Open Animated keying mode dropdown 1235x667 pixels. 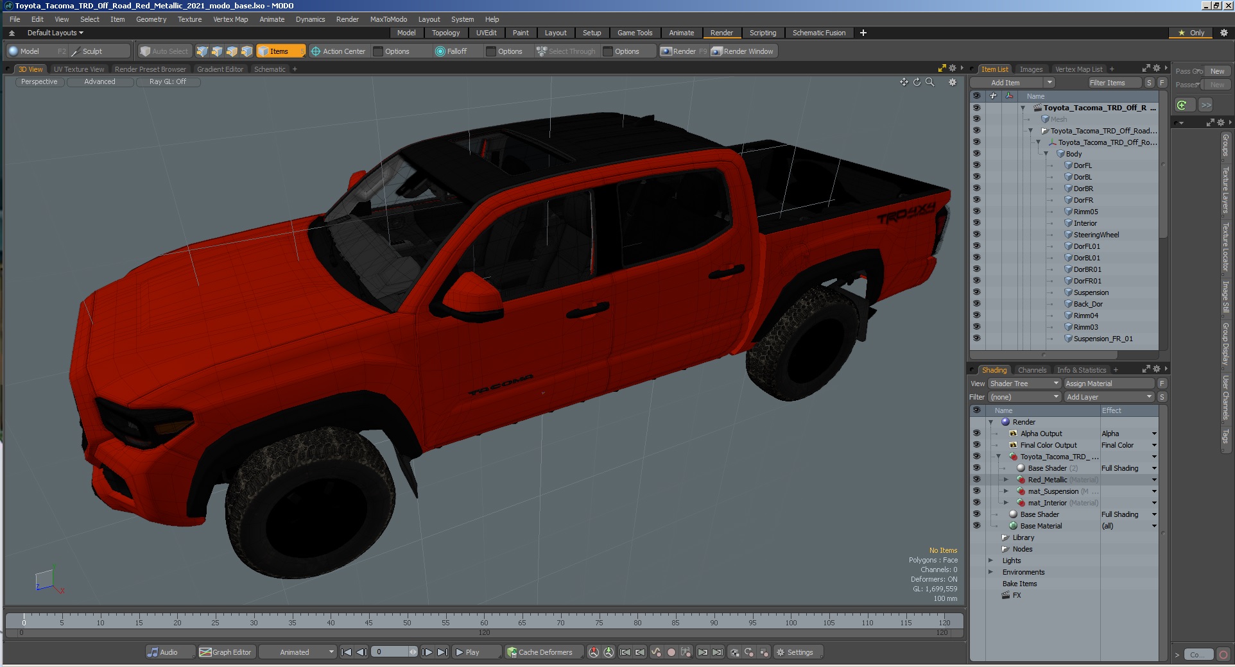pos(298,652)
